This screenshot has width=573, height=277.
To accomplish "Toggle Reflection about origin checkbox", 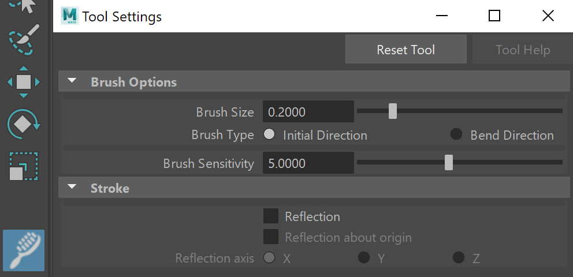I will pyautogui.click(x=271, y=237).
